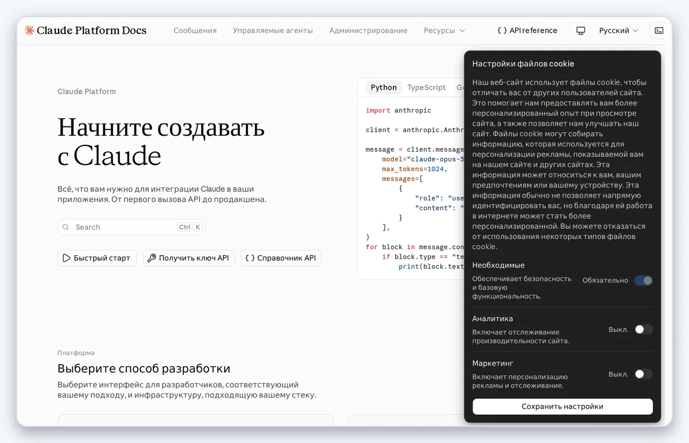
Task: Switch to the TypeScript code tab
Action: point(427,87)
